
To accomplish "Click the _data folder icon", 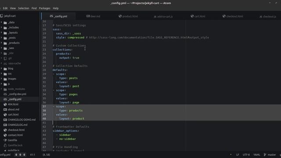I will click(5, 22).
